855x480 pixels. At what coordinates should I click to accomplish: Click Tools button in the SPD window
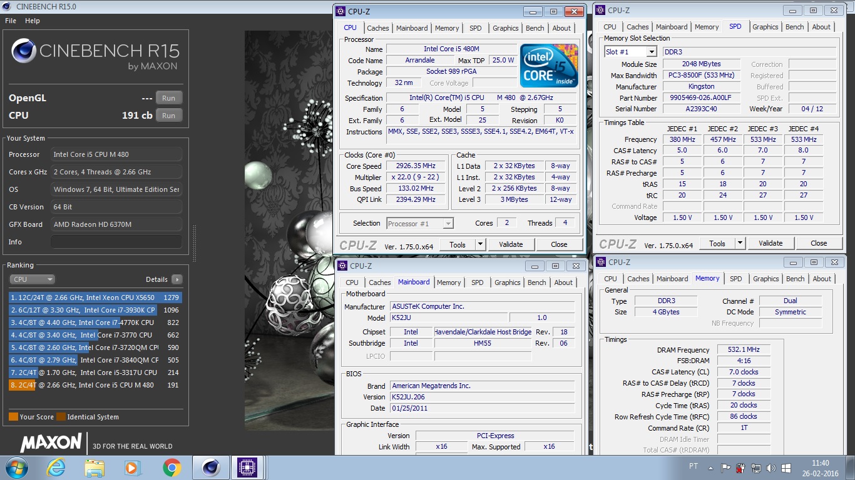(x=717, y=243)
